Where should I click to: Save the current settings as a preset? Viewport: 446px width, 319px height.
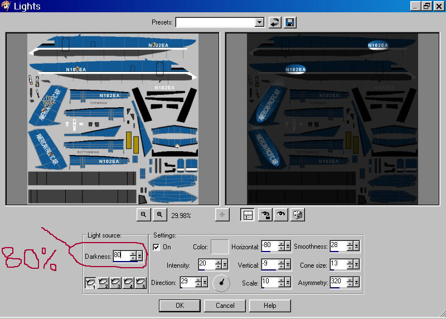pos(290,22)
